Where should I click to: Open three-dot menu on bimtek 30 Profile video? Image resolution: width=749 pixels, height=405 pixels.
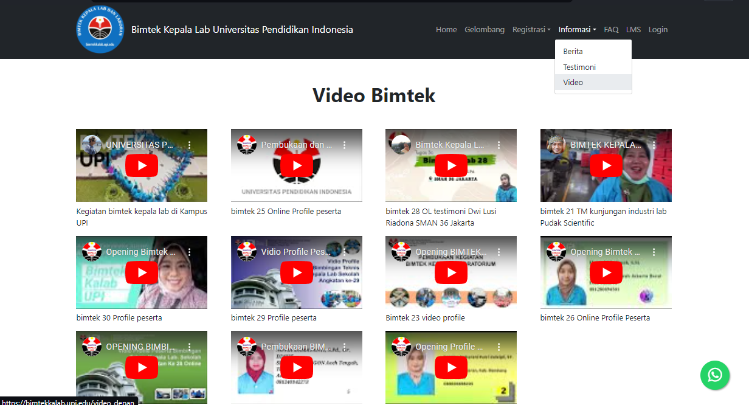pyautogui.click(x=189, y=252)
